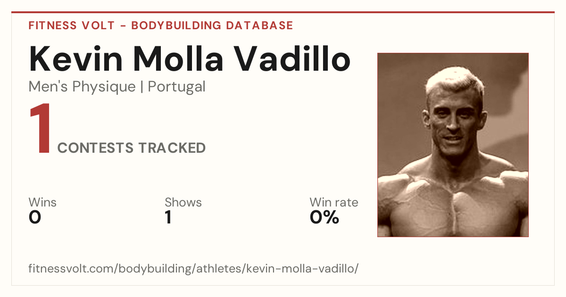
Task: Click the Win rate label
Action: (334, 202)
